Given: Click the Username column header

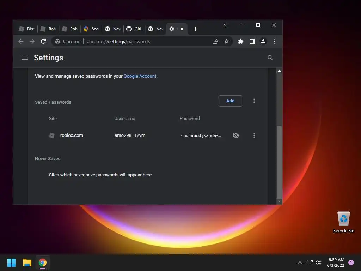Looking at the screenshot, I should [124, 119].
